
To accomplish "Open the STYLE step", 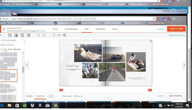I will 55,29.
